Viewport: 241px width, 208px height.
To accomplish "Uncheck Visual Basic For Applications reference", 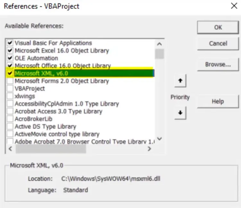I will pyautogui.click(x=10, y=43).
